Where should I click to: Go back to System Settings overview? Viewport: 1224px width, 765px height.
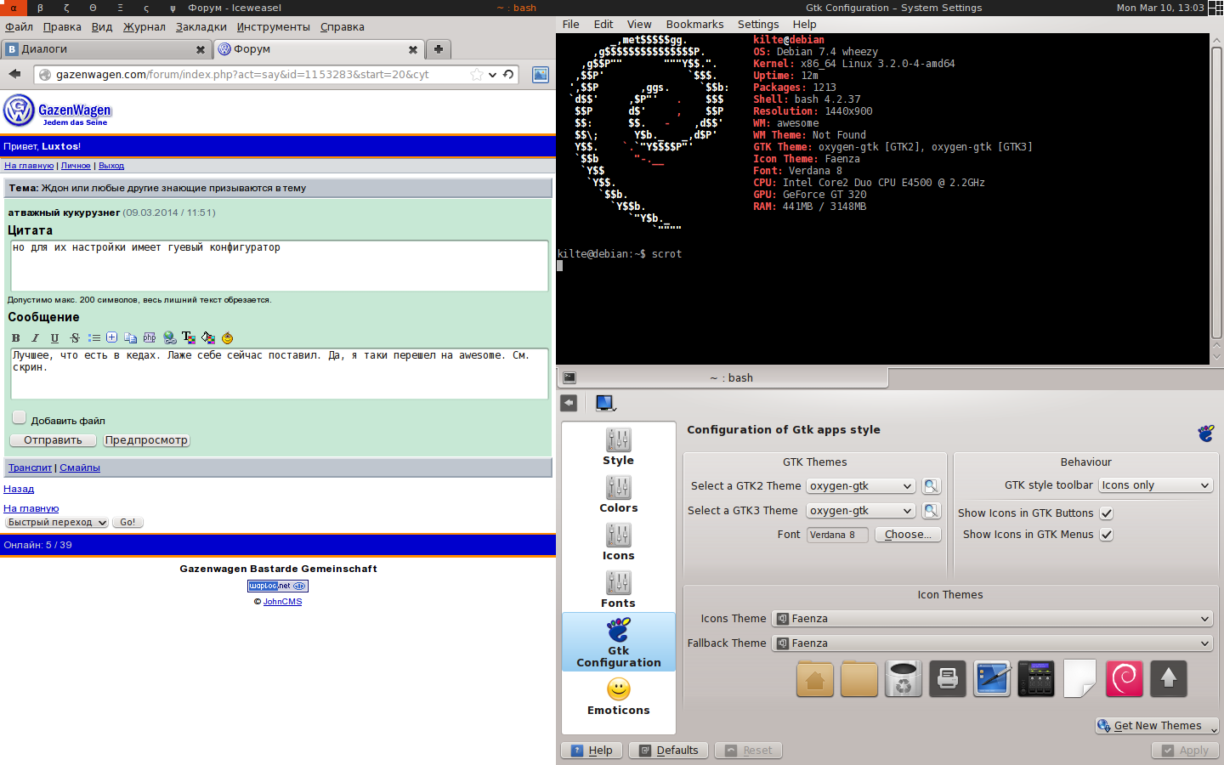[x=569, y=403]
